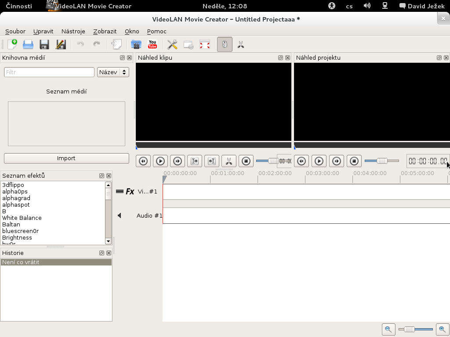Image resolution: width=450 pixels, height=337 pixels.
Task: Float the Seznam efektů panel
Action: click(102, 176)
